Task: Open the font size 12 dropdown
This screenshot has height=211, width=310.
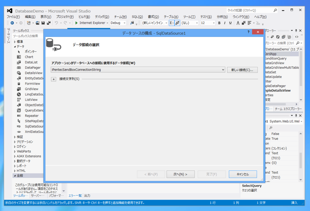Action: (214, 23)
